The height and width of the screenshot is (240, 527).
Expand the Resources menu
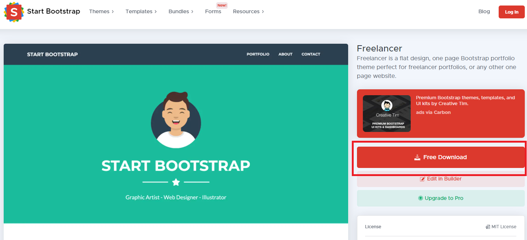(x=248, y=11)
